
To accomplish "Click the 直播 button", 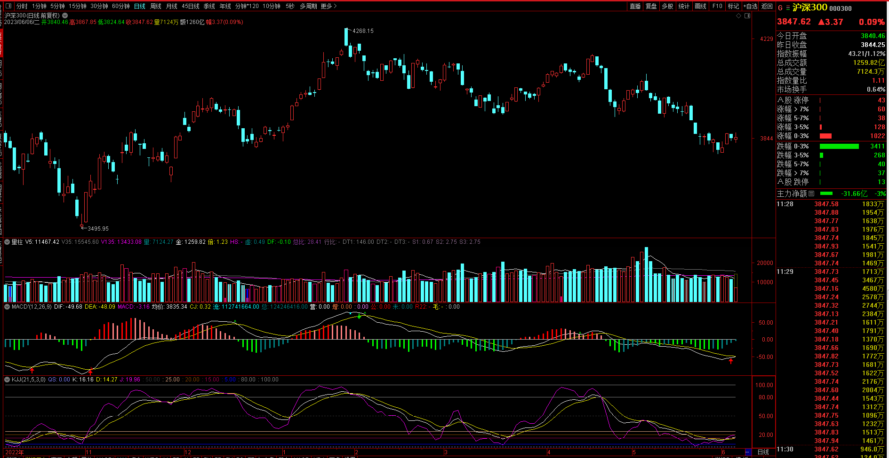I will tap(635, 7).
